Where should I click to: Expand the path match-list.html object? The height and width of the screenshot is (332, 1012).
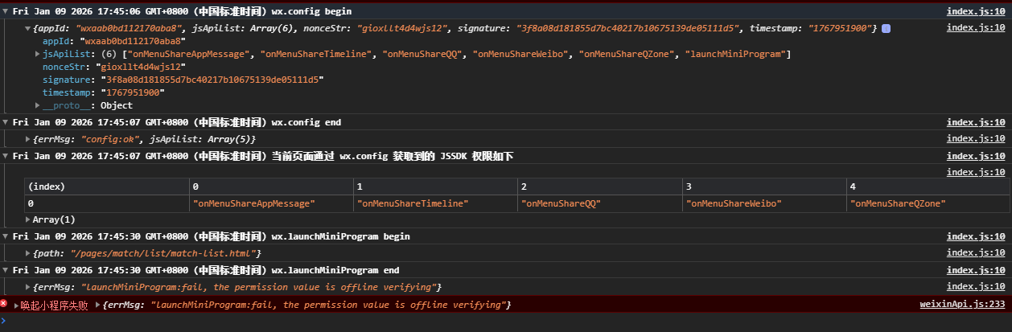point(27,253)
